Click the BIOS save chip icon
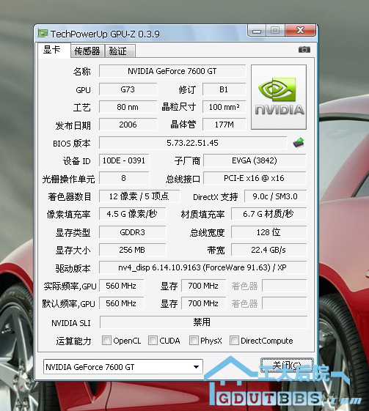Image resolution: width=369 pixels, height=411 pixels. pyautogui.click(x=299, y=143)
